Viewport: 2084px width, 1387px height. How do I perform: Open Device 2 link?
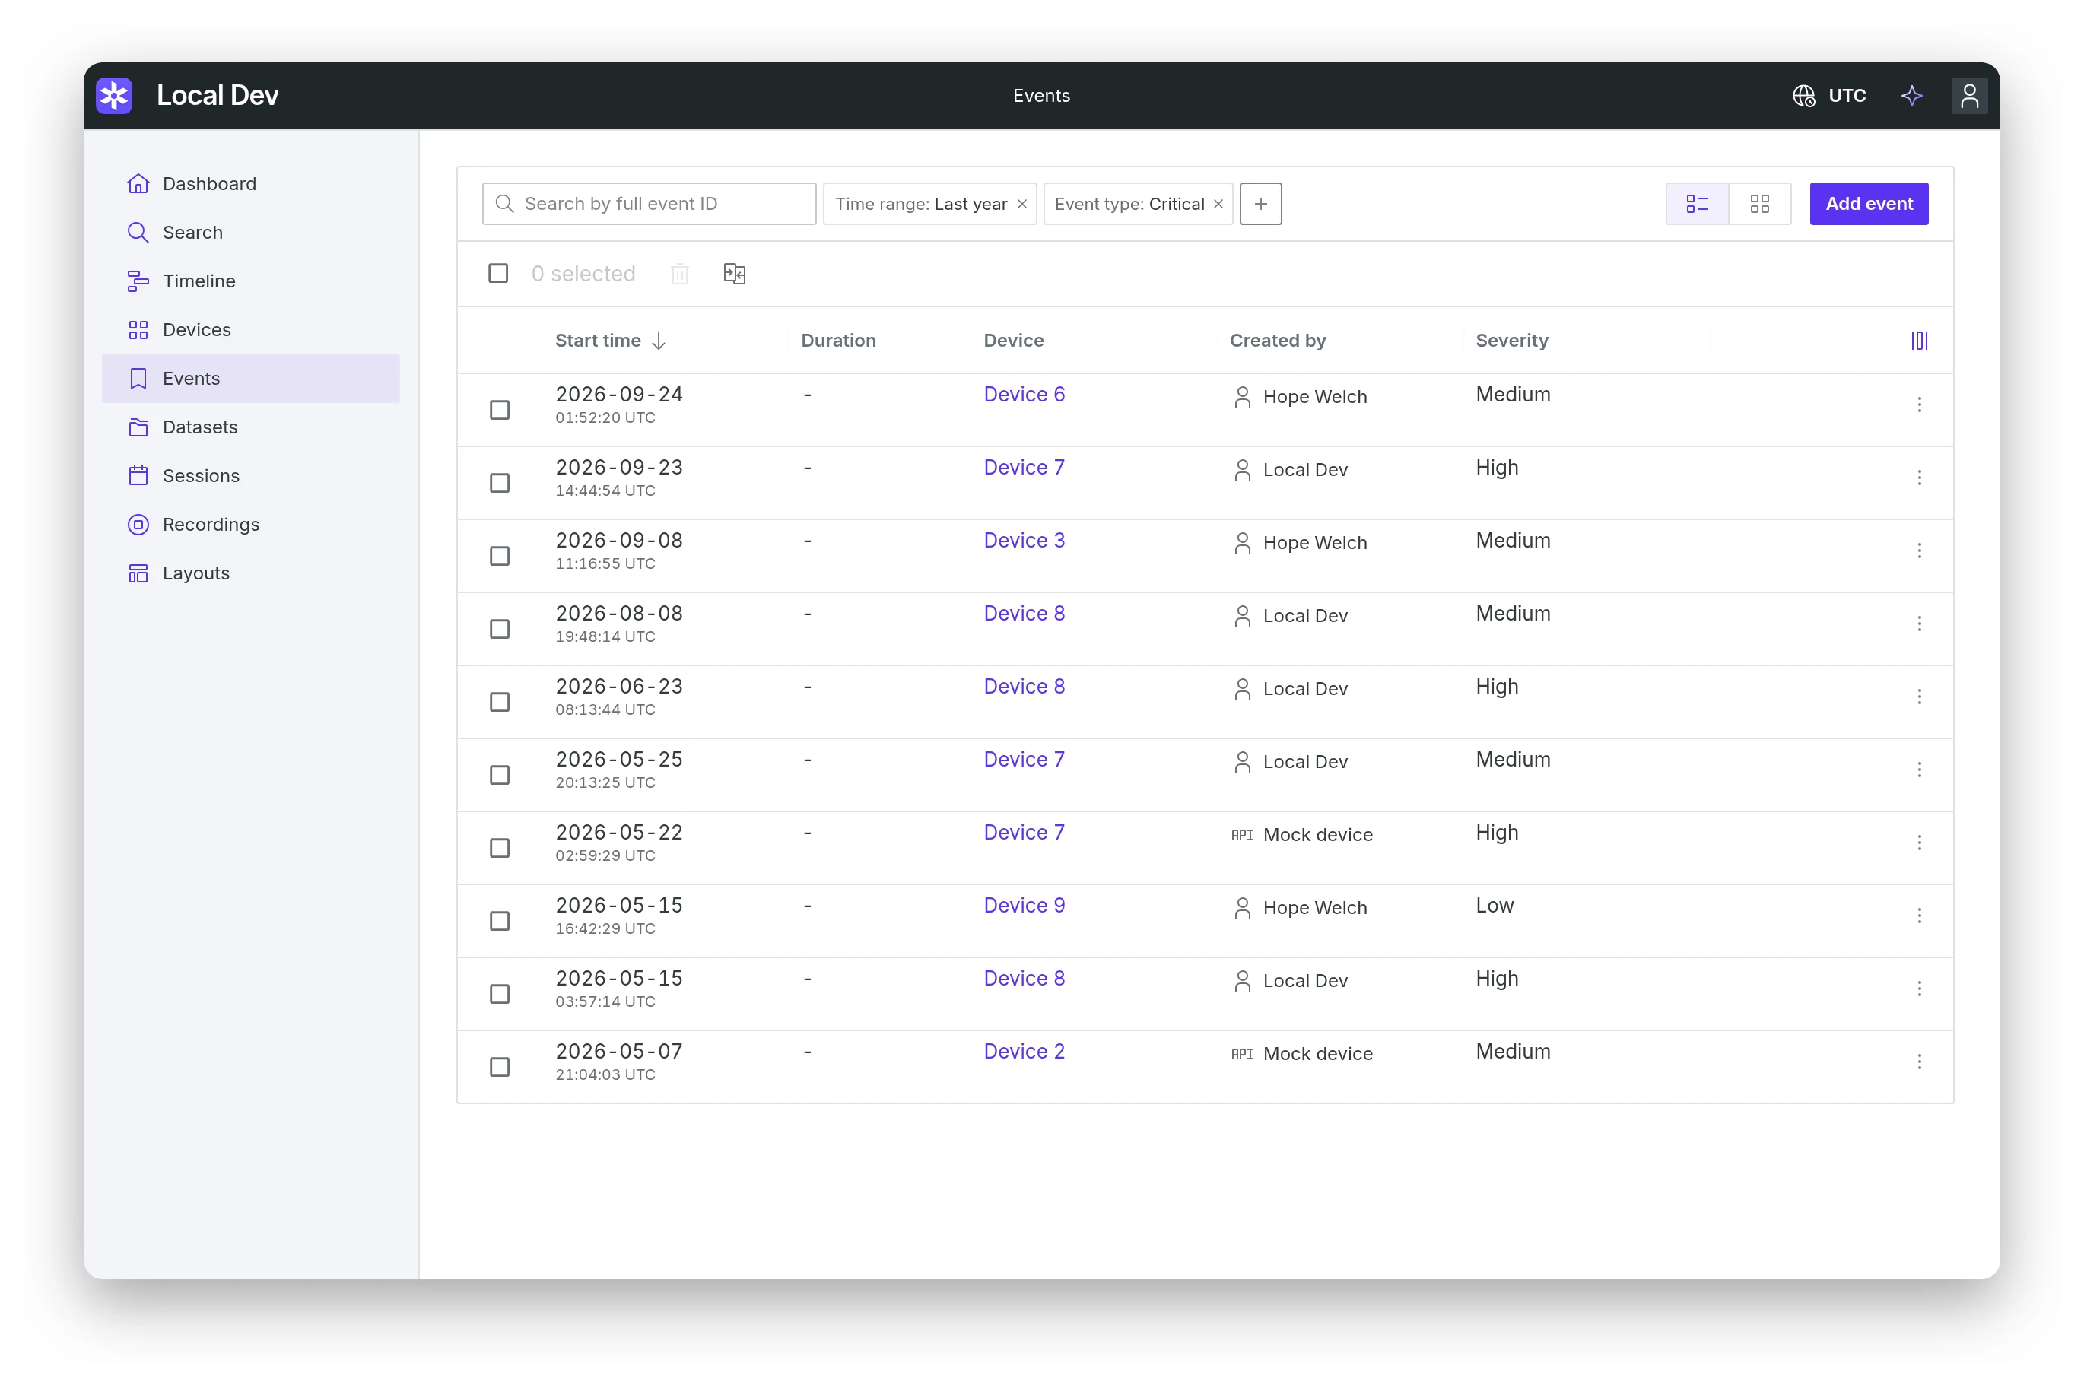pos(1024,1052)
